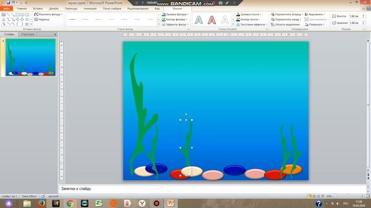This screenshot has height=208, width=371.
Task: Close the slides pane with X
Action: (55, 35)
